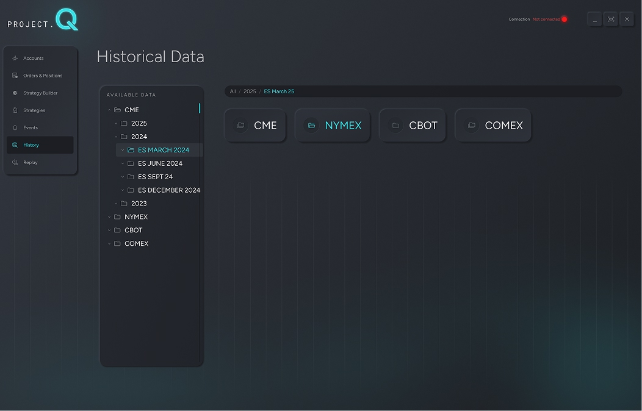Click the Project Q logo
Image resolution: width=642 pixels, height=411 pixels.
(x=43, y=20)
